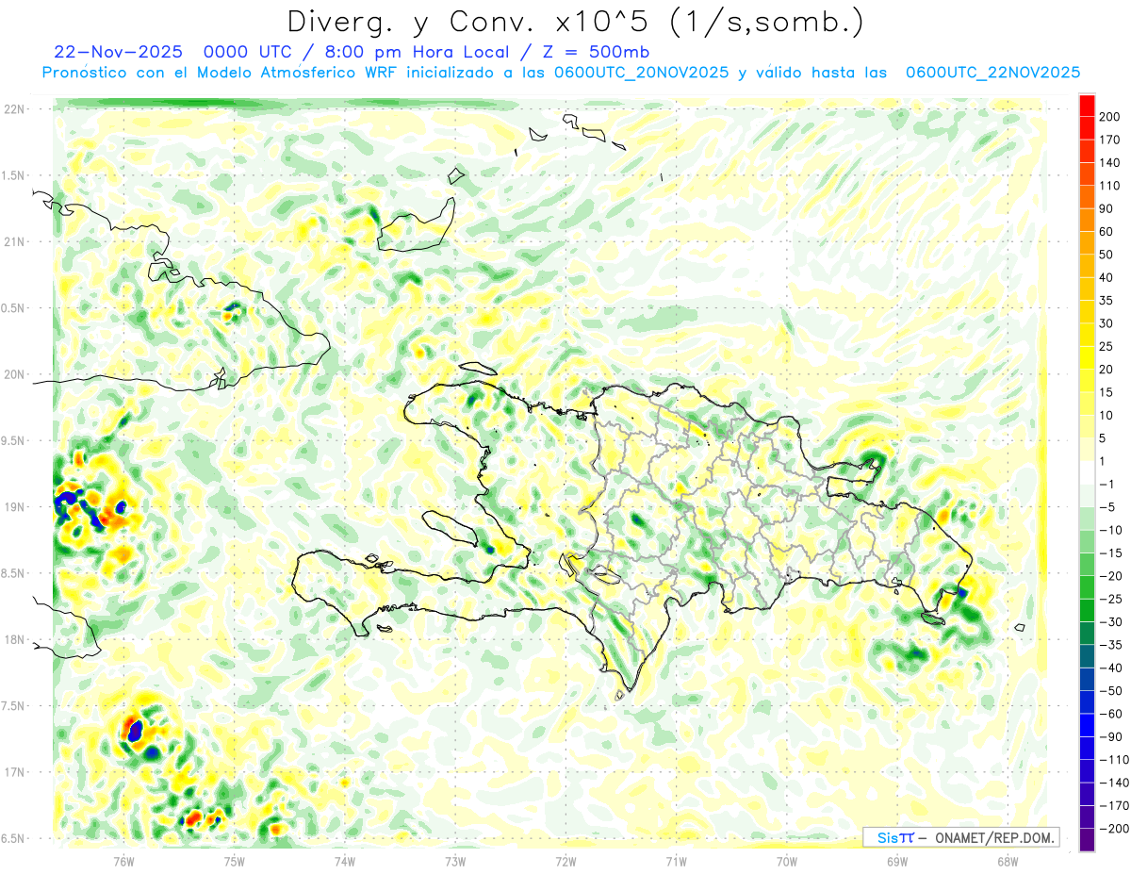Click the "69W" longitude label
This screenshot has height=874, width=1131.
897,860
